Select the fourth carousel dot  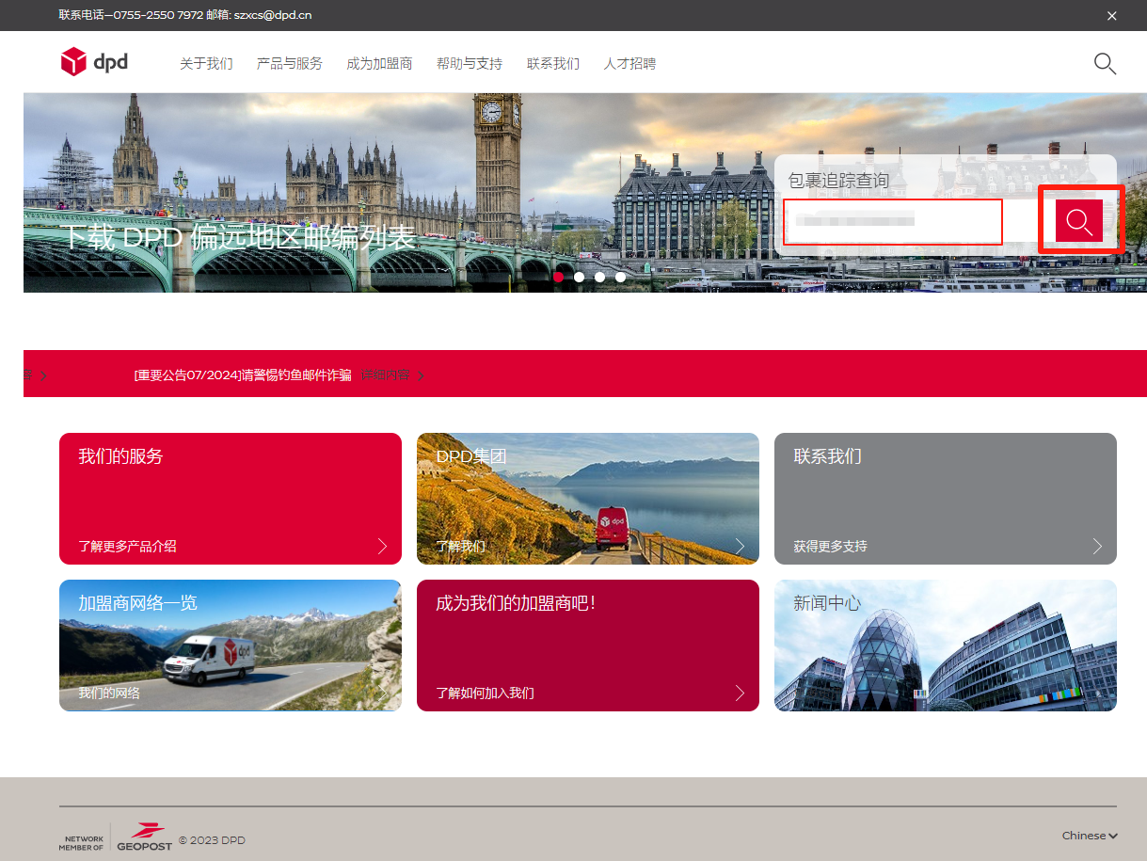pyautogui.click(x=621, y=277)
